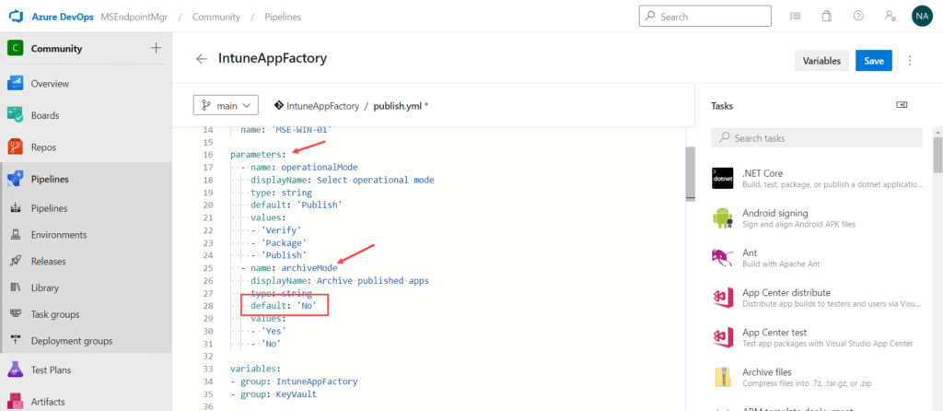Click the MSEndpointMgr breadcrumb
Viewport: 943px width, 411px height.
pyautogui.click(x=134, y=17)
